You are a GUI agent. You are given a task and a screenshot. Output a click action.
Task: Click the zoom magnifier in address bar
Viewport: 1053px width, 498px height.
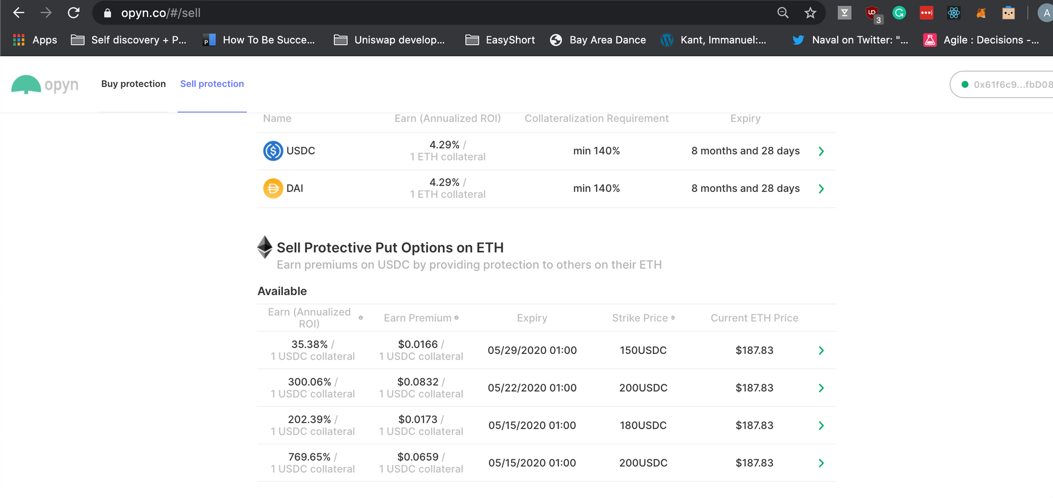783,13
